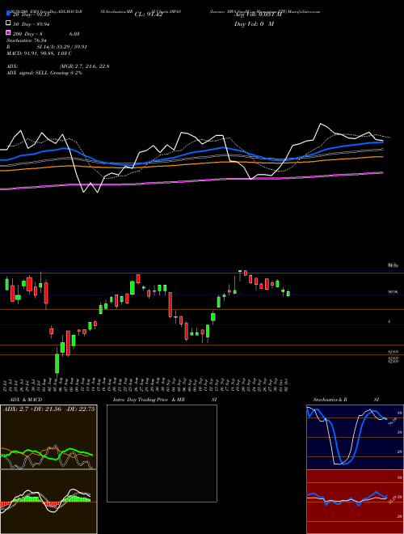This screenshot has height=534, width=404.
Task: Click the thick blue 20-day moving average line
Action: (x=191, y=153)
